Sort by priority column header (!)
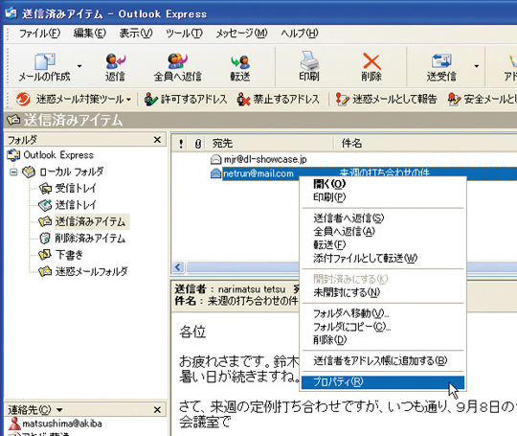Viewport: 517px width, 436px height. pos(181,143)
